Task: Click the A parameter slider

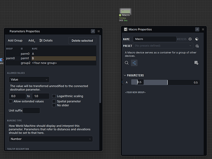Action: [165, 82]
